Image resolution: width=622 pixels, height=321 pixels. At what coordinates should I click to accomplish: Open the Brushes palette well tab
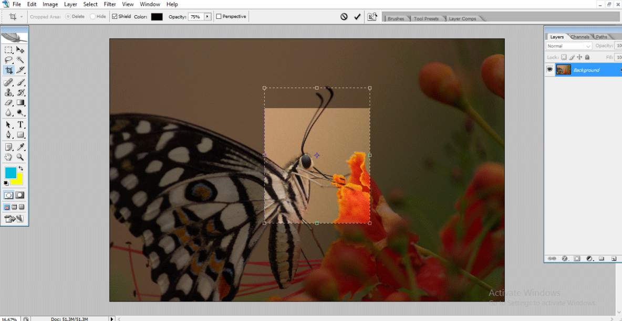pos(397,18)
